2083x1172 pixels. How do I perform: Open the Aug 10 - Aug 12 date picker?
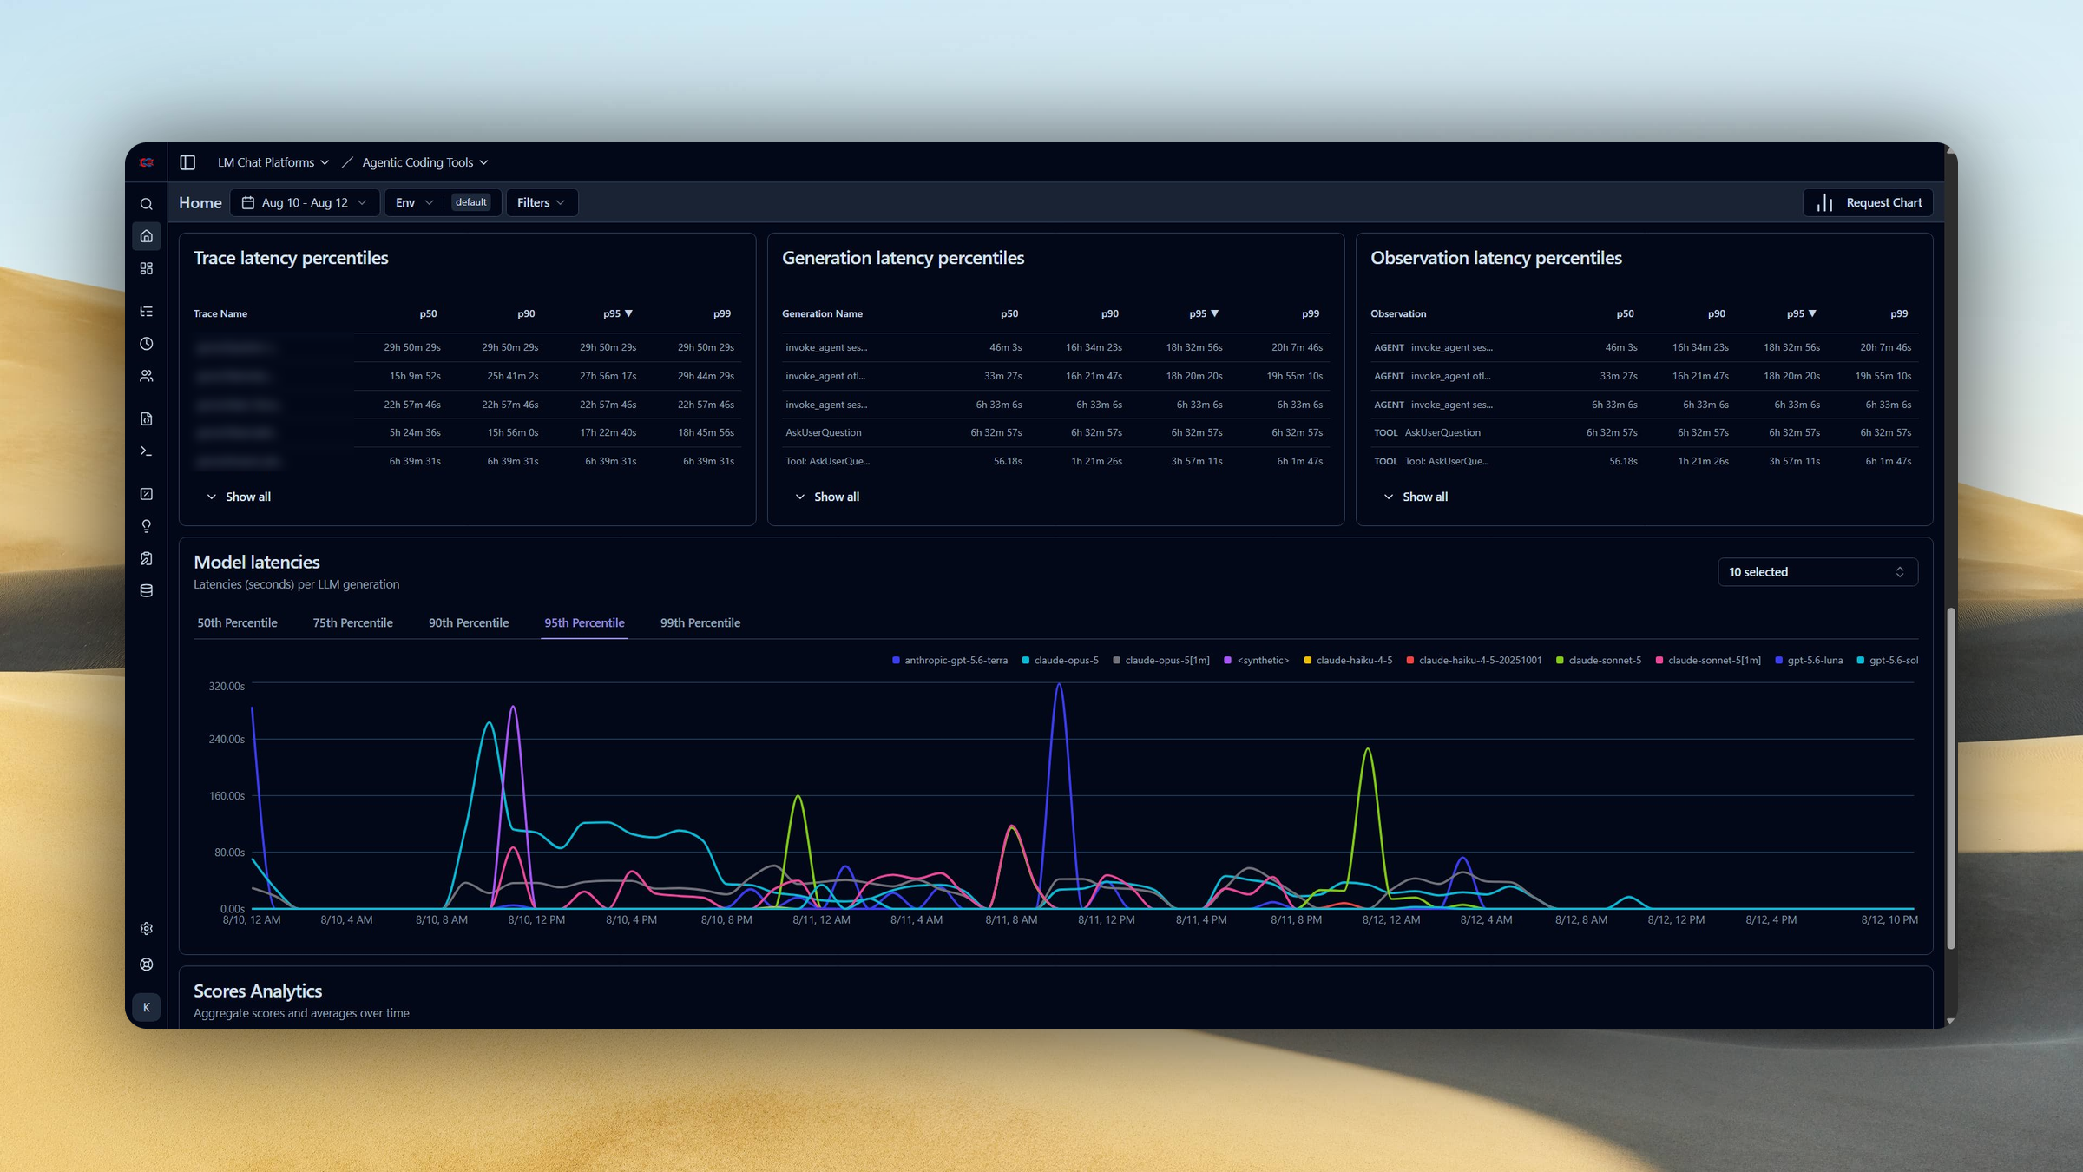305,202
